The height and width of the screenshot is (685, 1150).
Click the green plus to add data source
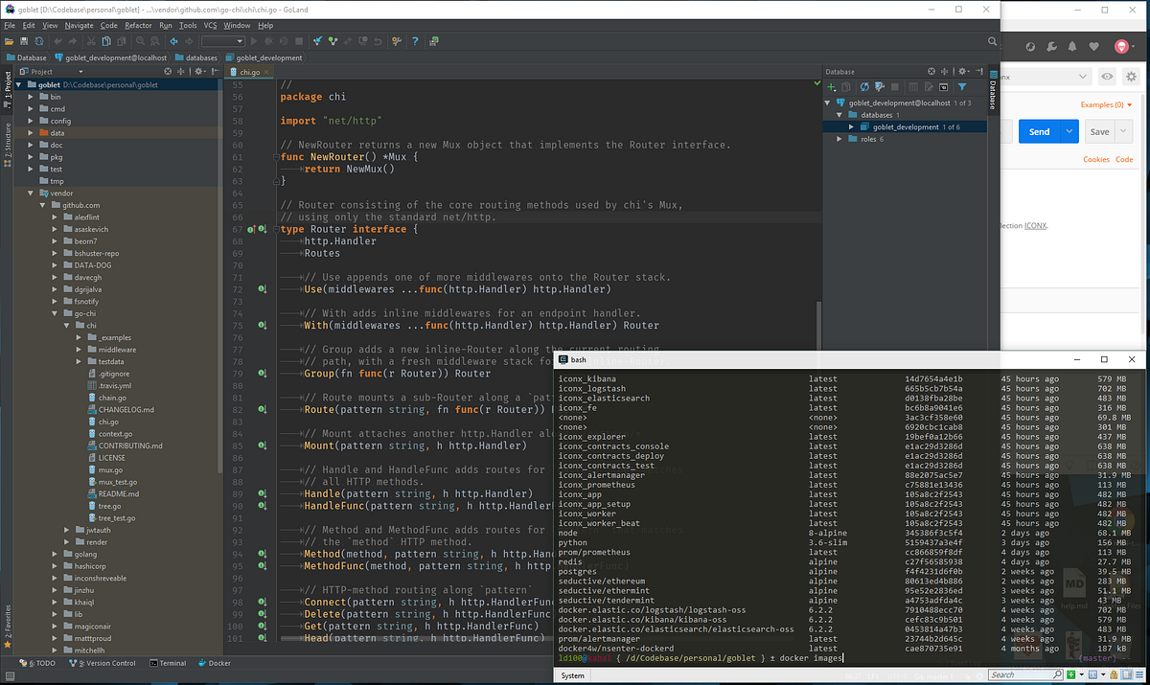coord(831,86)
